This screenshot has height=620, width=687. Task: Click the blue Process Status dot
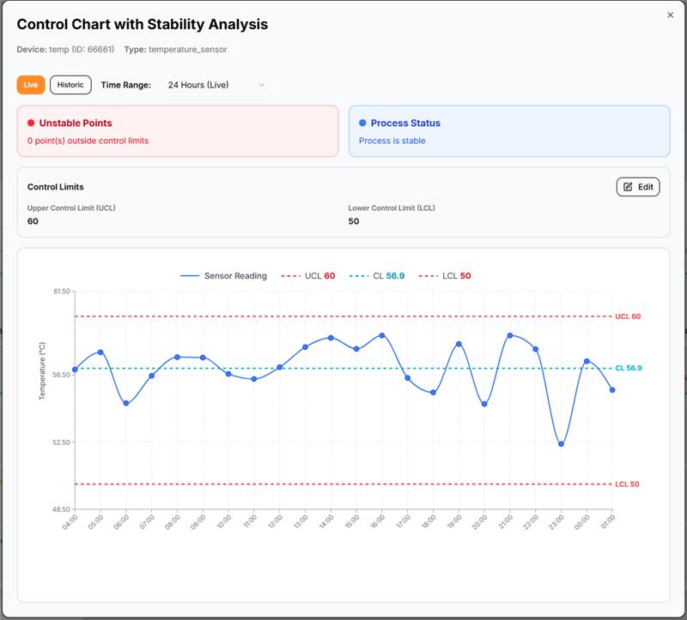click(362, 123)
